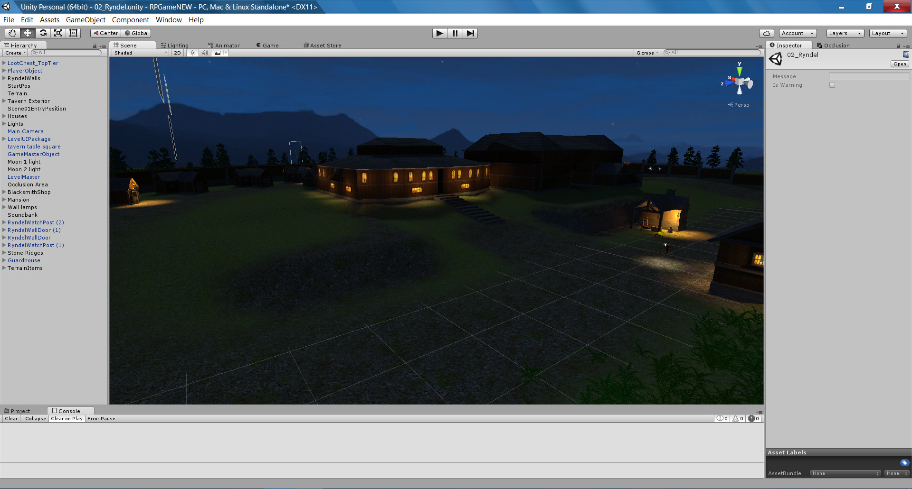Viewport: 912px width, 489px height.
Task: Toggle Error Pause button
Action: pos(101,419)
